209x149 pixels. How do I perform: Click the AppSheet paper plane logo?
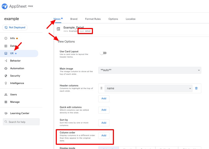(x=5, y=6)
